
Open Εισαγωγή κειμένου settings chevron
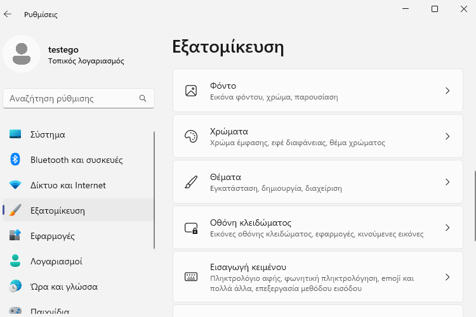(x=447, y=277)
